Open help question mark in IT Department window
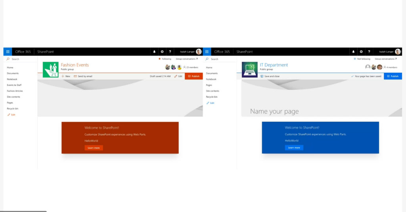Screen dimensions: 406x212 point(369,52)
